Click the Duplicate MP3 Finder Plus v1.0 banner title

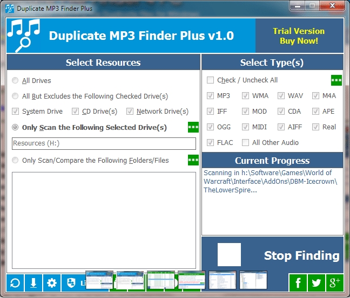[142, 36]
